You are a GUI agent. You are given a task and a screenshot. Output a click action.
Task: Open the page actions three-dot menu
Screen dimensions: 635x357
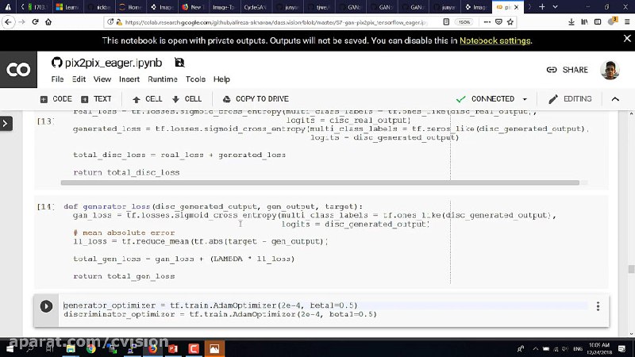pyautogui.click(x=487, y=22)
